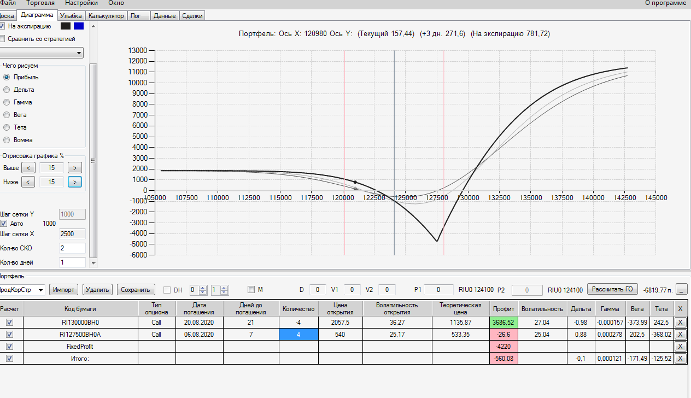691x398 pixels.
Task: Click the Рассчитать ГО button
Action: click(613, 289)
